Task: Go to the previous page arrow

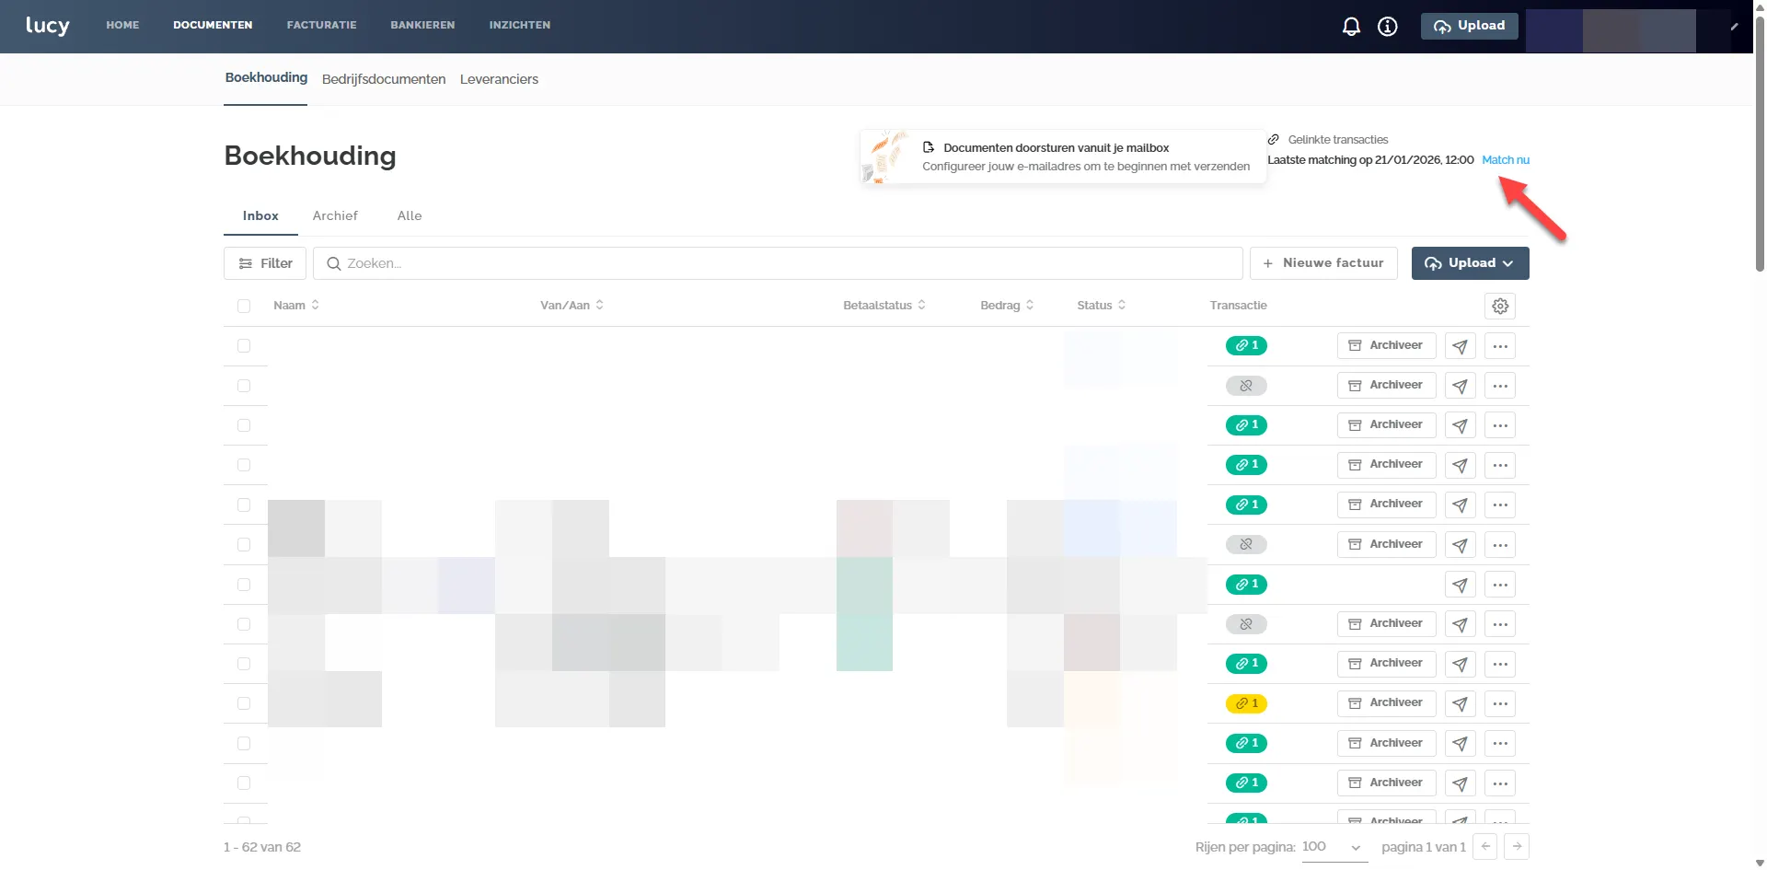Action: [1485, 846]
